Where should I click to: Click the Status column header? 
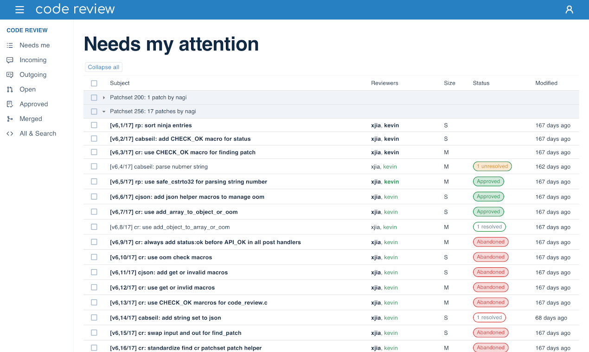click(481, 83)
